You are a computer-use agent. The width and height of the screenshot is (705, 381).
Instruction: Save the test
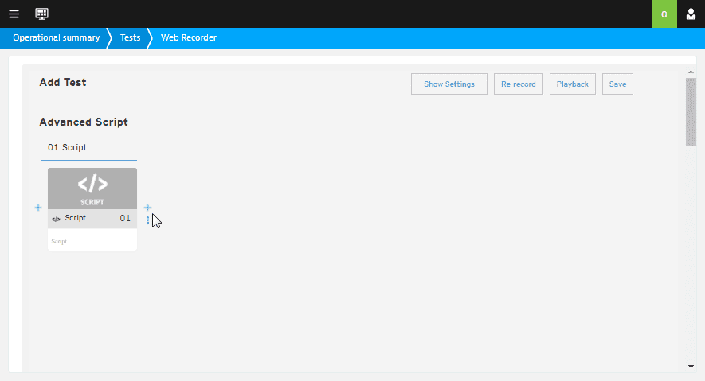tap(617, 84)
